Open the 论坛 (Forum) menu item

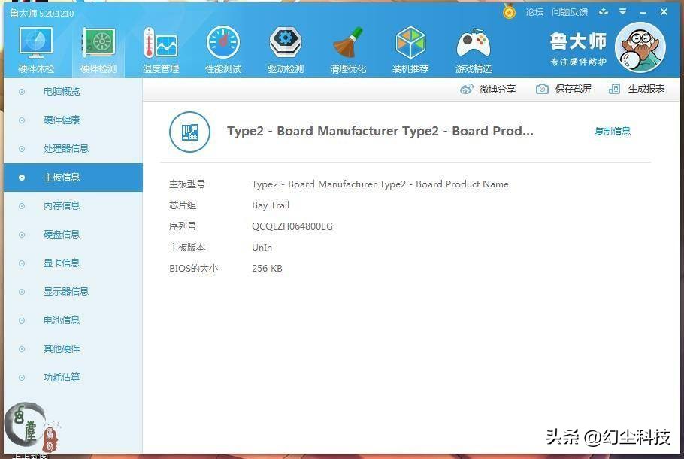[534, 12]
